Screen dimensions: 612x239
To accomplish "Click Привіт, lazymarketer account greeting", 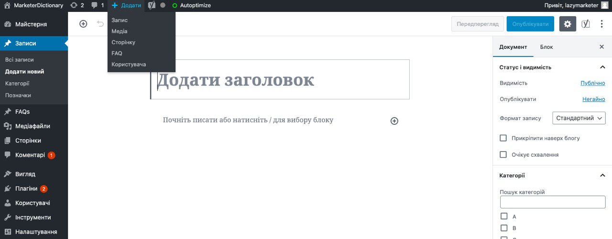I will pyautogui.click(x=571, y=5).
